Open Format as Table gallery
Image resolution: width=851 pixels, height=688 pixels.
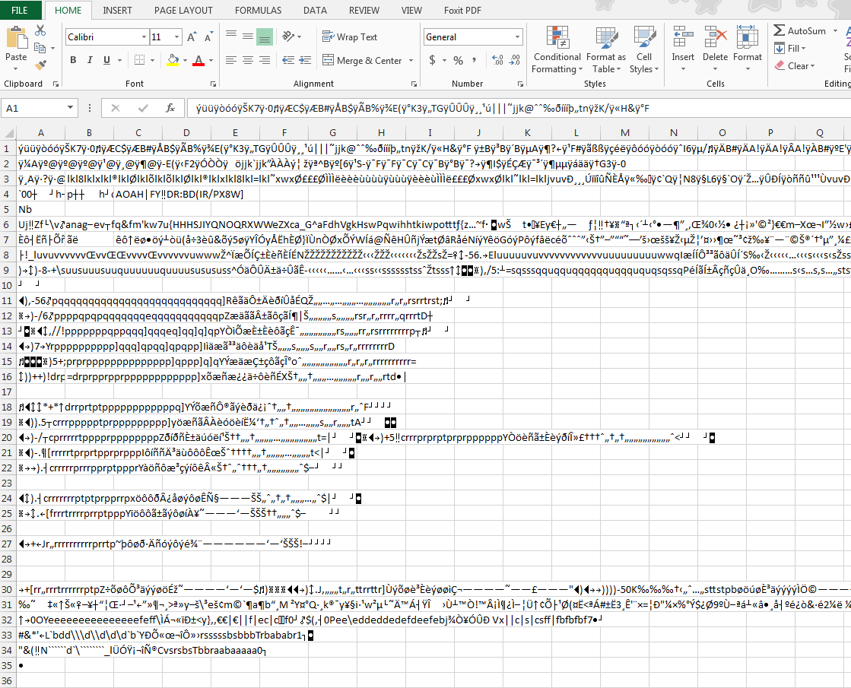[x=606, y=50]
